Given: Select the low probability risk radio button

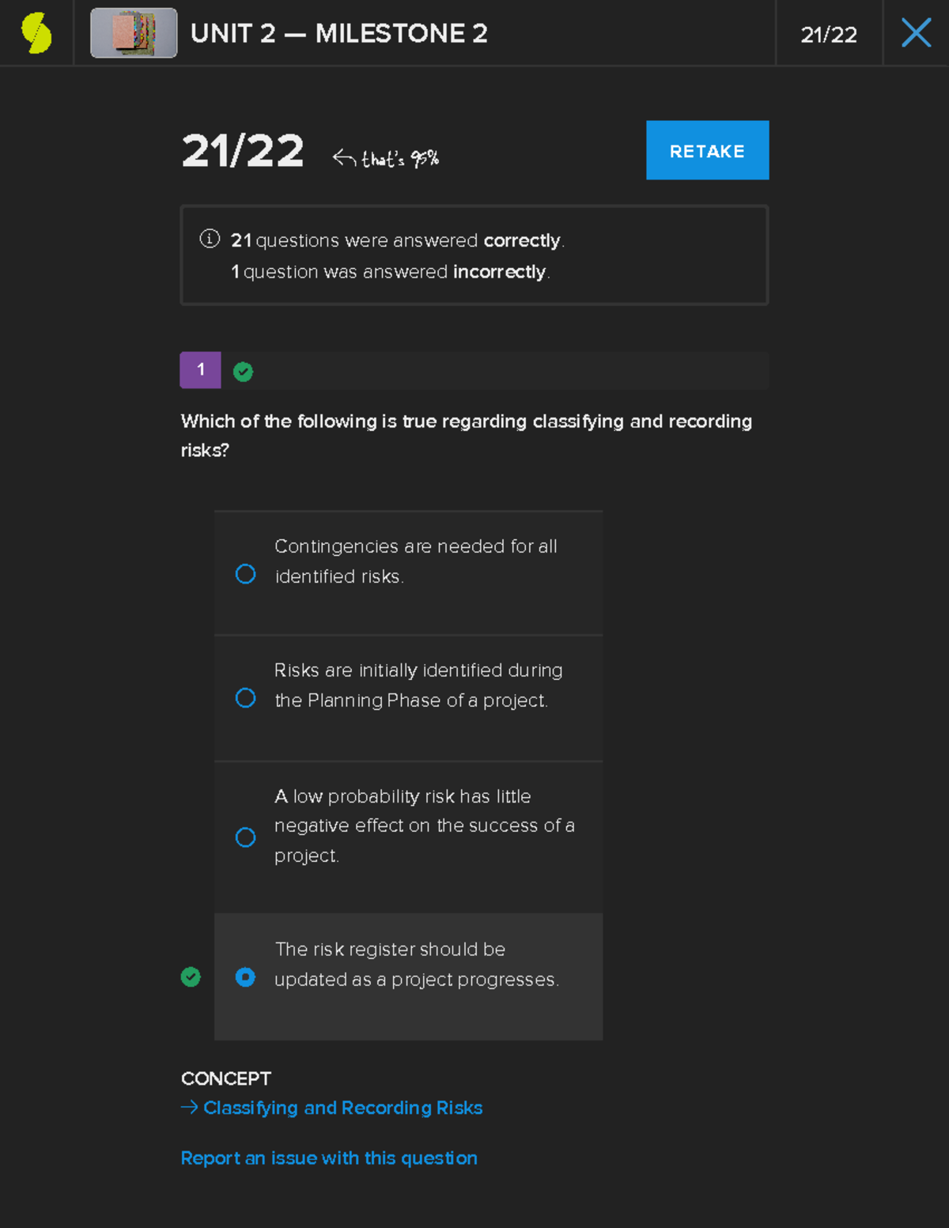Looking at the screenshot, I should (246, 837).
